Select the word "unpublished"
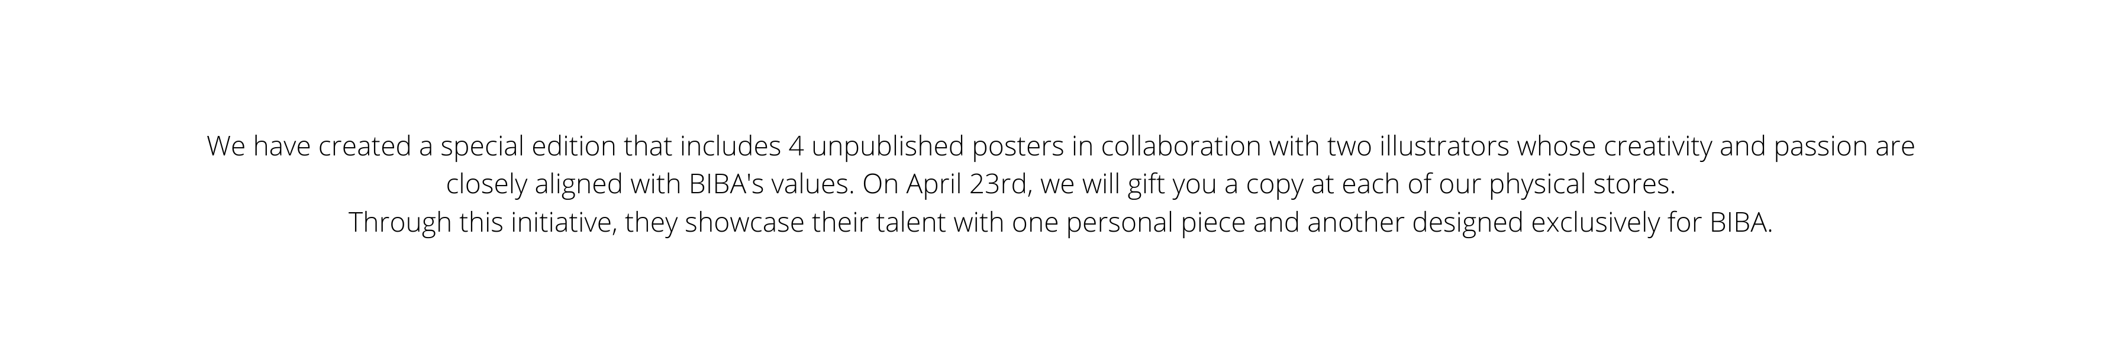This screenshot has height=354, width=2122. point(888,147)
